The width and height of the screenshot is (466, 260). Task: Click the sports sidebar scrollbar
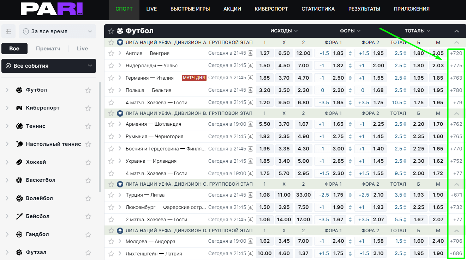pyautogui.click(x=100, y=137)
